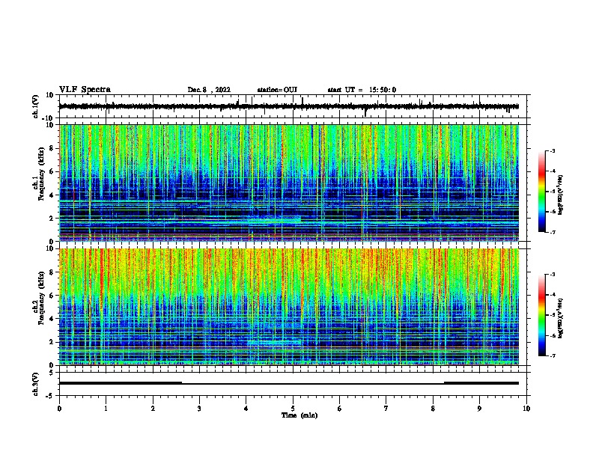
Task: Click the "8" kHz tick on ch.2 spectrogram axis
Action: tap(52, 272)
